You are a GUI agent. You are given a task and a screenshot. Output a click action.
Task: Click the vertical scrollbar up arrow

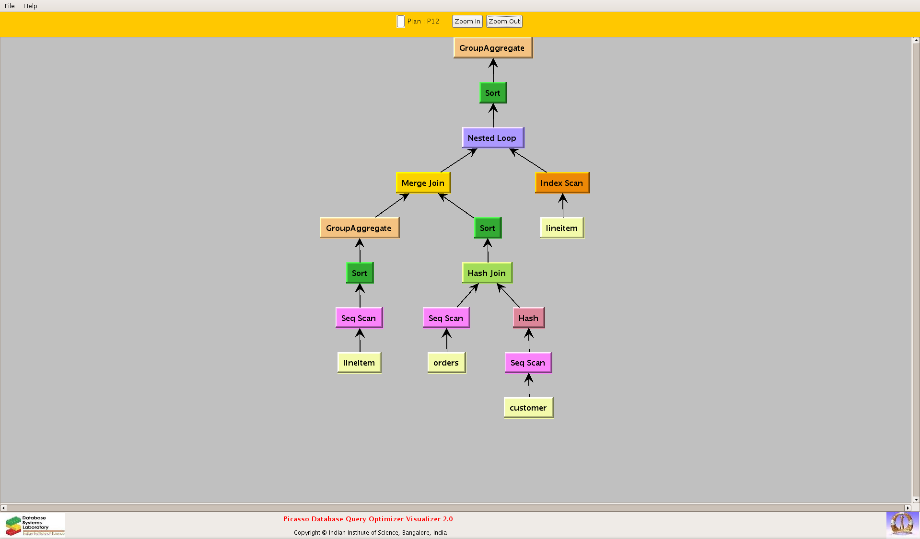pyautogui.click(x=916, y=41)
